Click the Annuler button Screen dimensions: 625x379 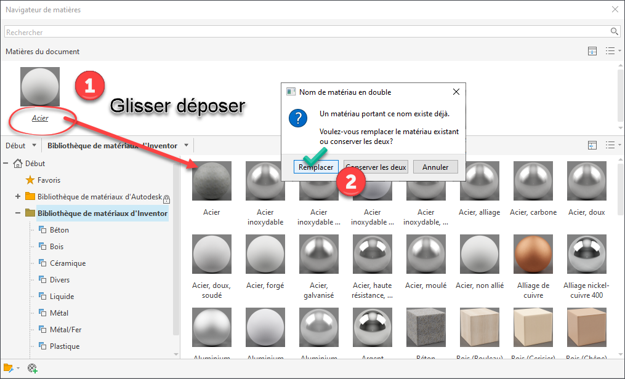pyautogui.click(x=435, y=167)
